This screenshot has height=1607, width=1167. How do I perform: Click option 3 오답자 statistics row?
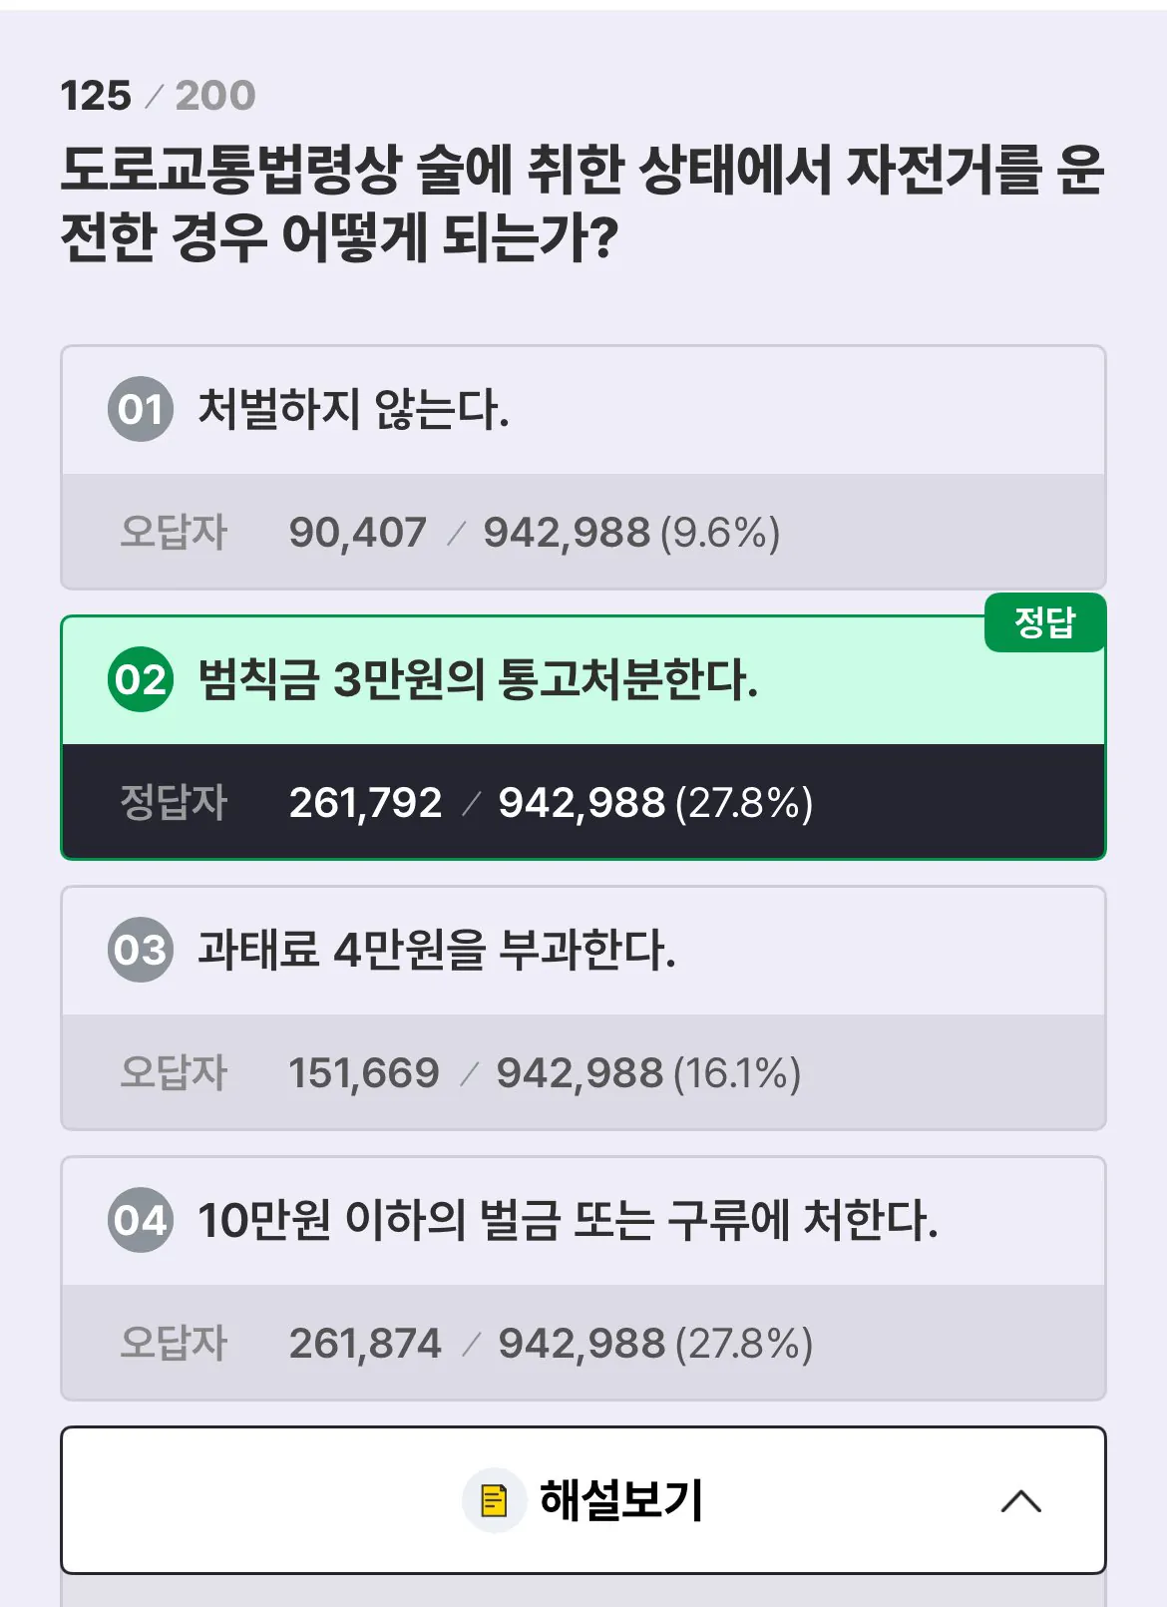[x=583, y=1072]
